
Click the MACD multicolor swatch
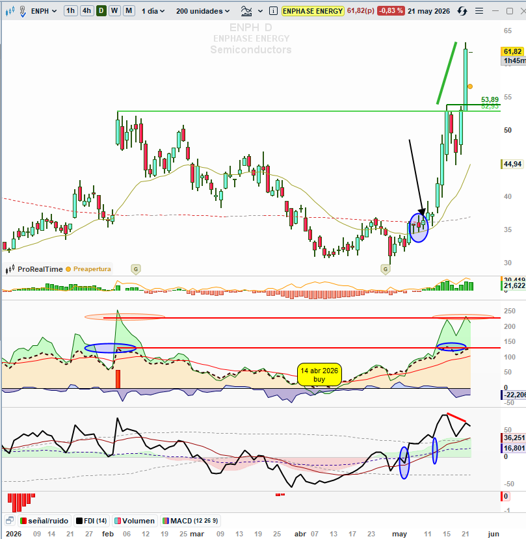166,521
